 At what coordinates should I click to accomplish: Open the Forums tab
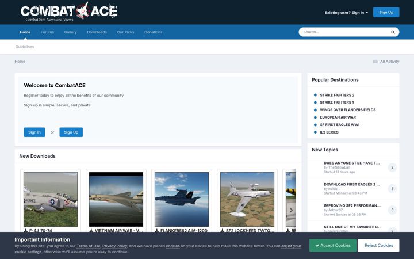[47, 32]
